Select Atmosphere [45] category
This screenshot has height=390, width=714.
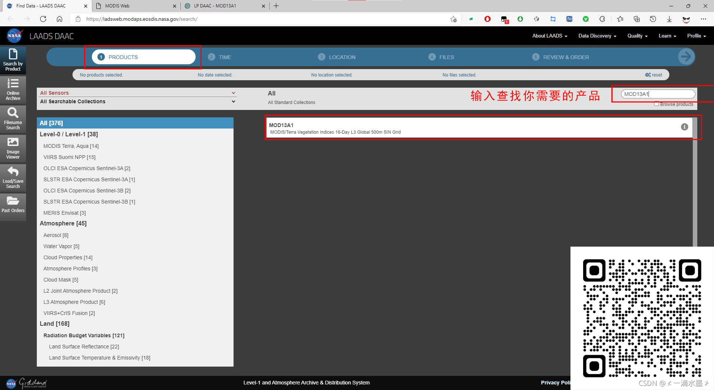(x=63, y=224)
